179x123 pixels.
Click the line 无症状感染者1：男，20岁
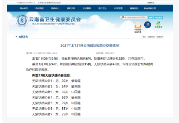coord(56,81)
